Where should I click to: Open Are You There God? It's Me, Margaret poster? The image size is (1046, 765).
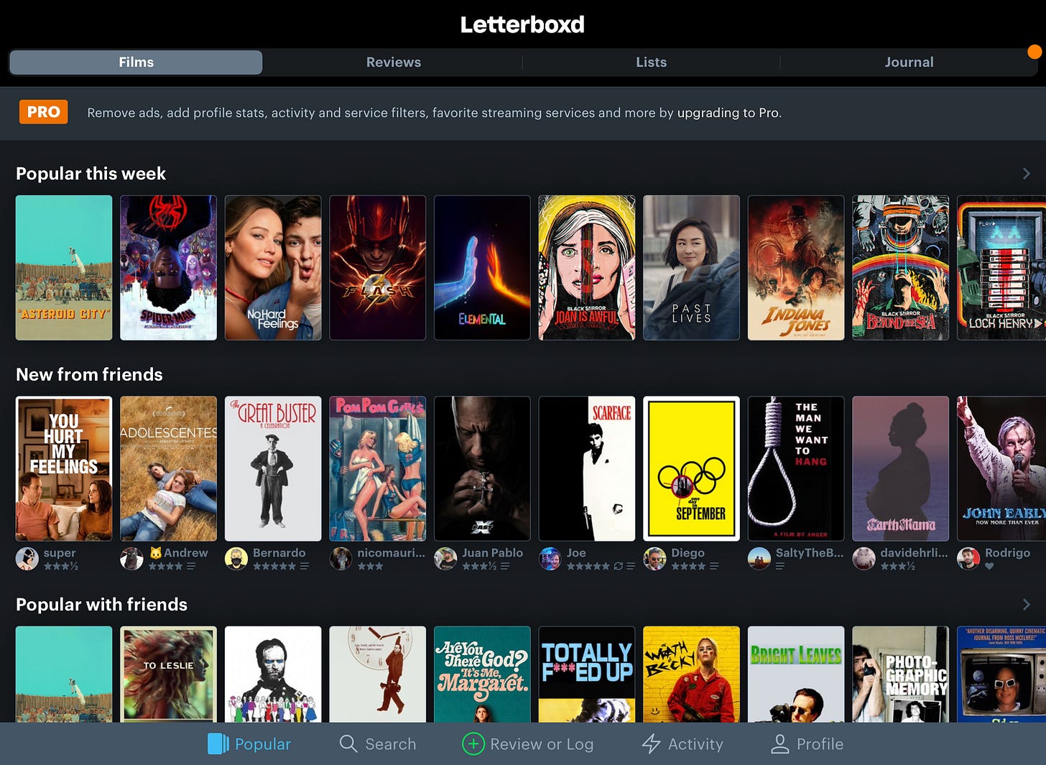482,674
